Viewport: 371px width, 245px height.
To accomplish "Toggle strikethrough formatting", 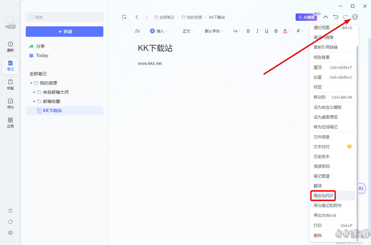I will (276, 31).
